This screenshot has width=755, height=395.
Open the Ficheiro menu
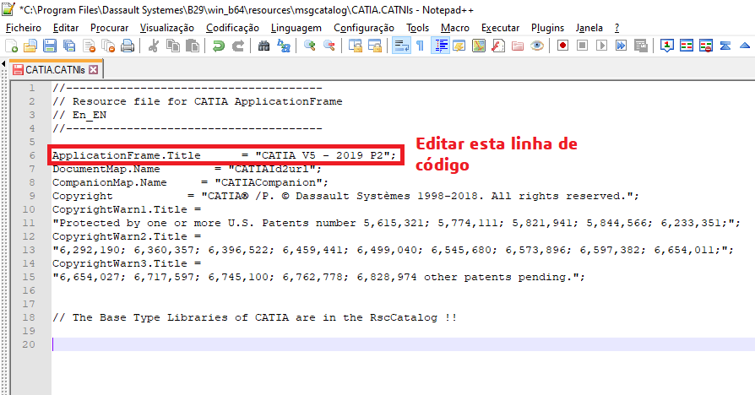23,27
